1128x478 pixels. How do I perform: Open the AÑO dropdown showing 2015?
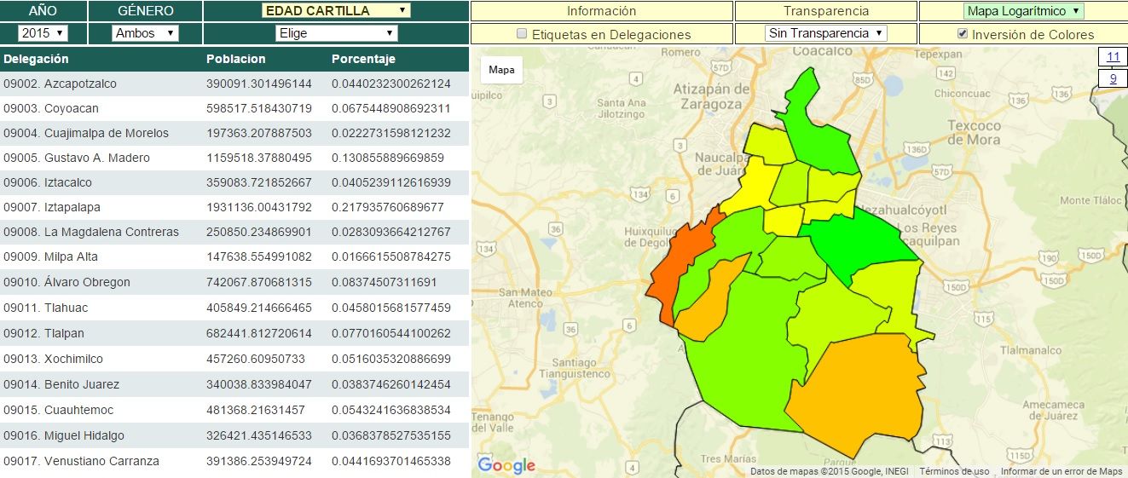tap(43, 33)
